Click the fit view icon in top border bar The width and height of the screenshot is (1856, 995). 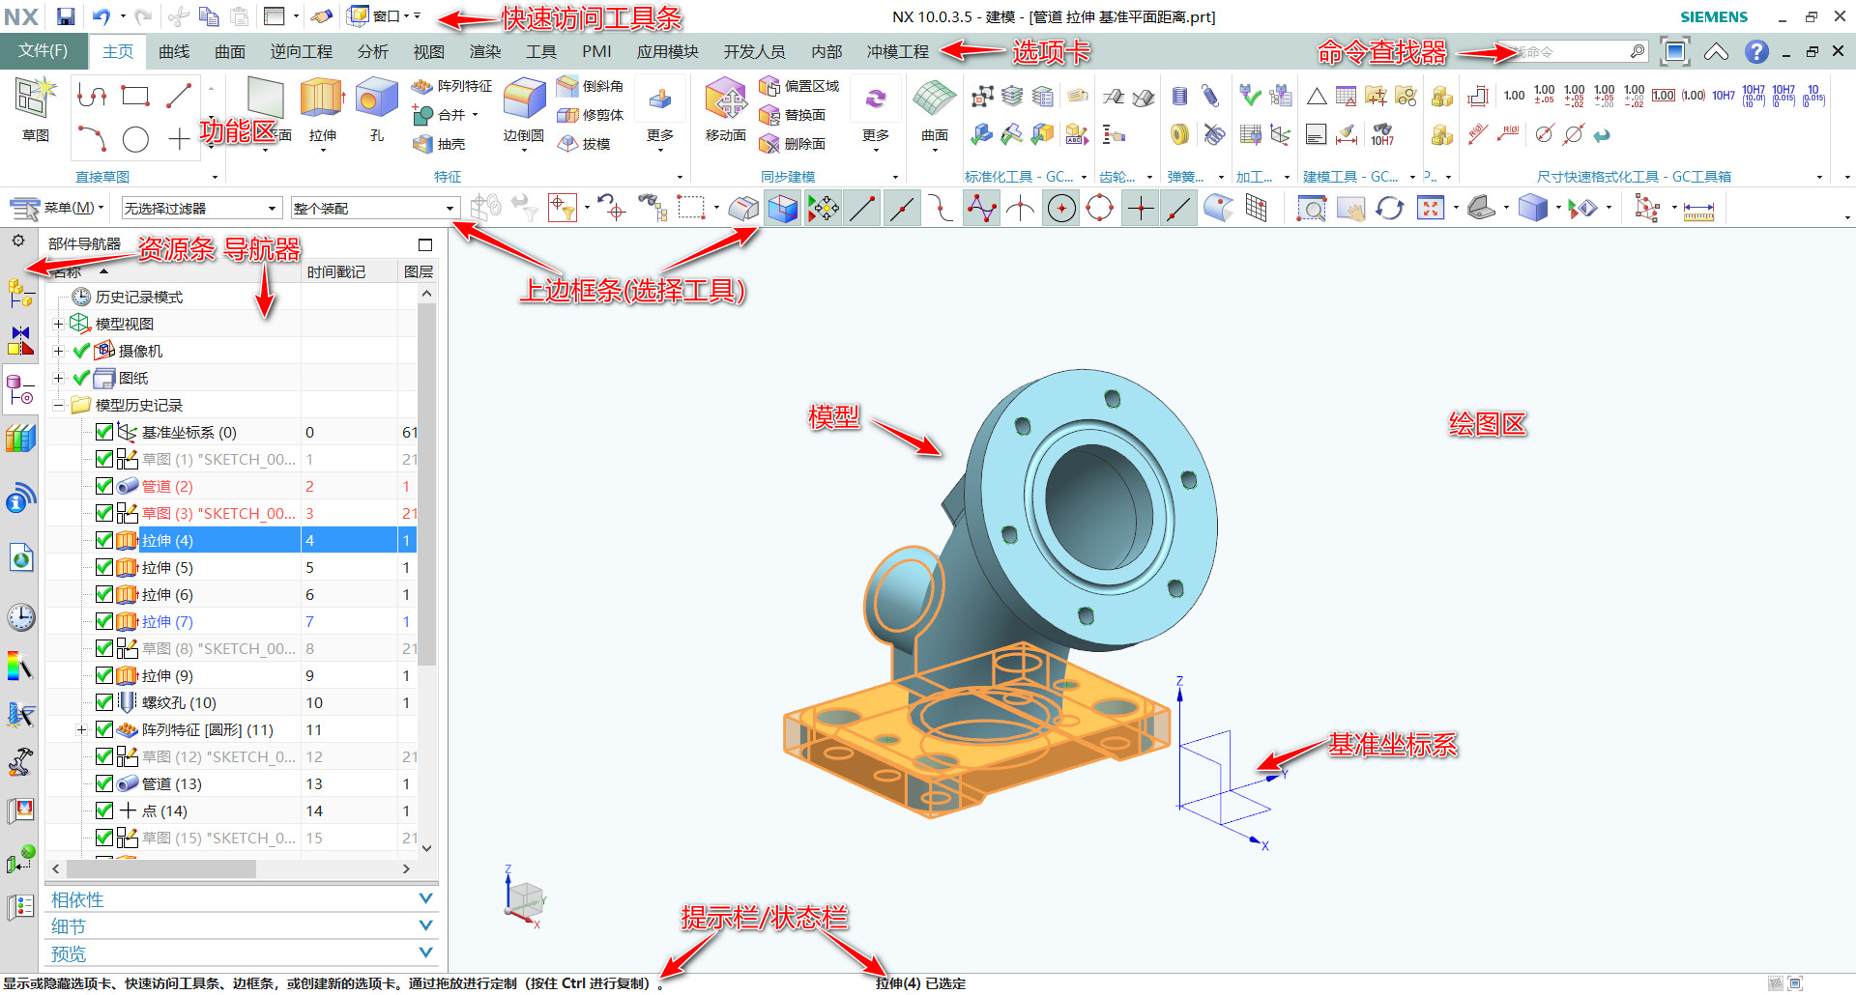(1430, 208)
